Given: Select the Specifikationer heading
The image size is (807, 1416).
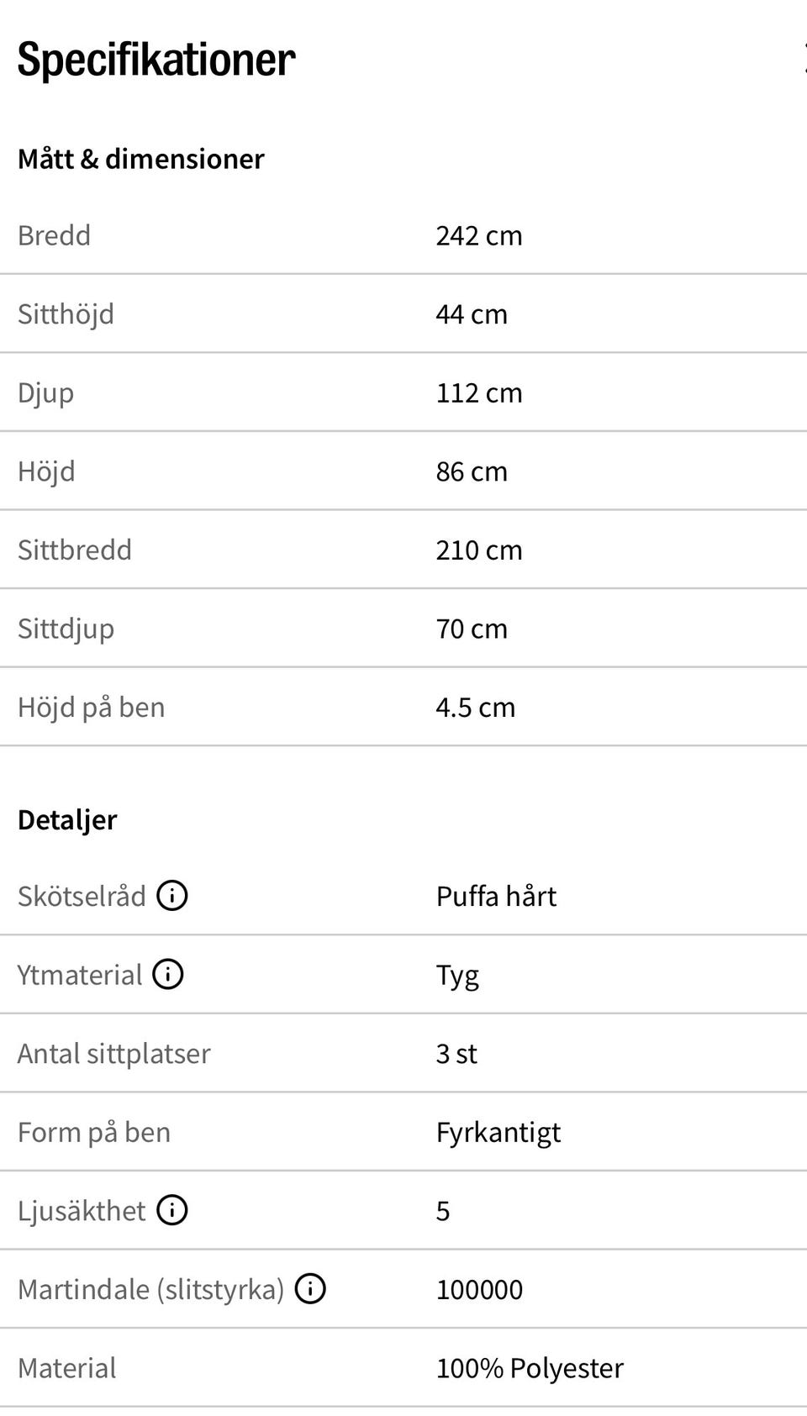Looking at the screenshot, I should (156, 60).
